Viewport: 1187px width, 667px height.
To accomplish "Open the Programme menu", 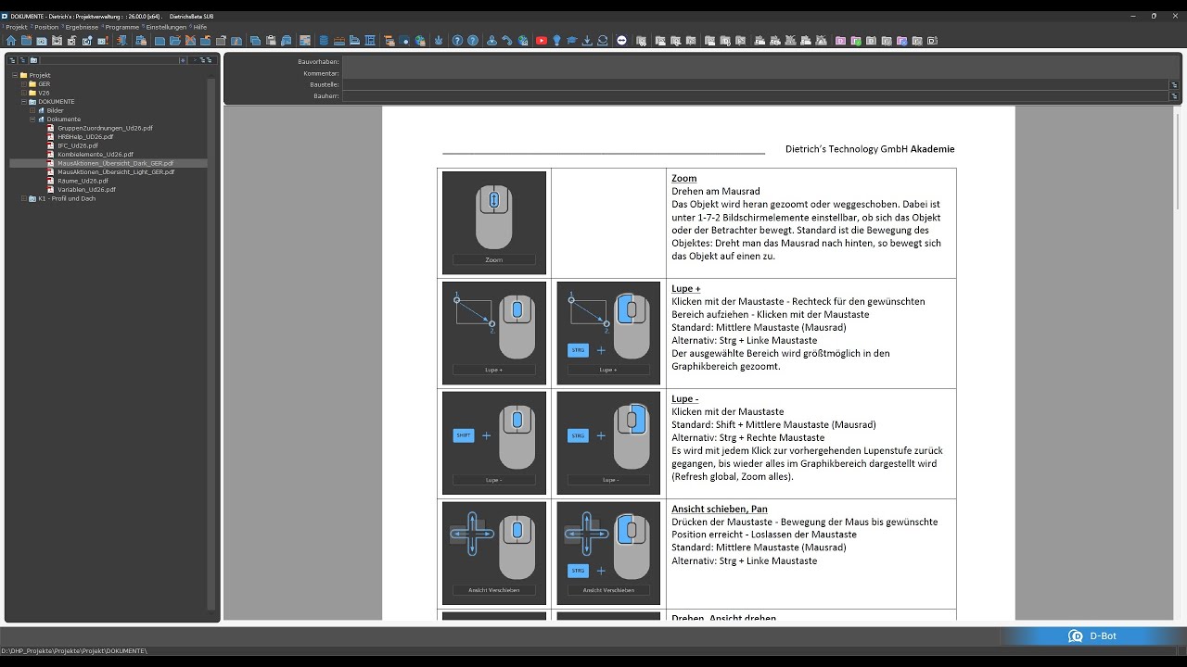I will pyautogui.click(x=122, y=27).
